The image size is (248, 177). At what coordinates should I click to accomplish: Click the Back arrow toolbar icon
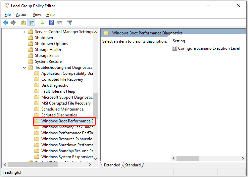[6, 23]
